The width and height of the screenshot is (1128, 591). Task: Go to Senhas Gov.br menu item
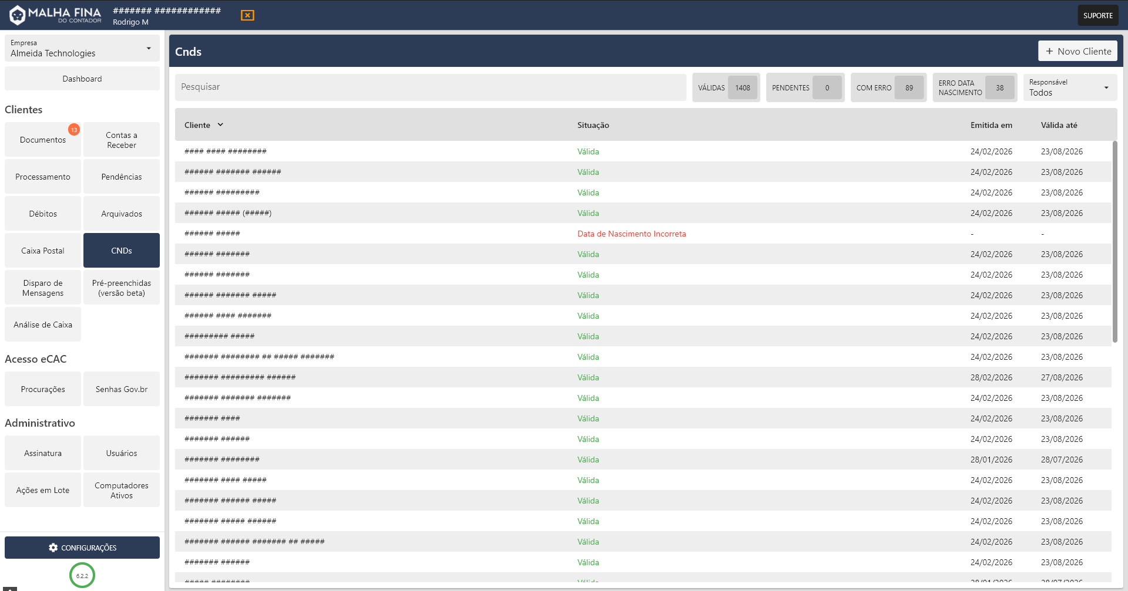tap(122, 389)
